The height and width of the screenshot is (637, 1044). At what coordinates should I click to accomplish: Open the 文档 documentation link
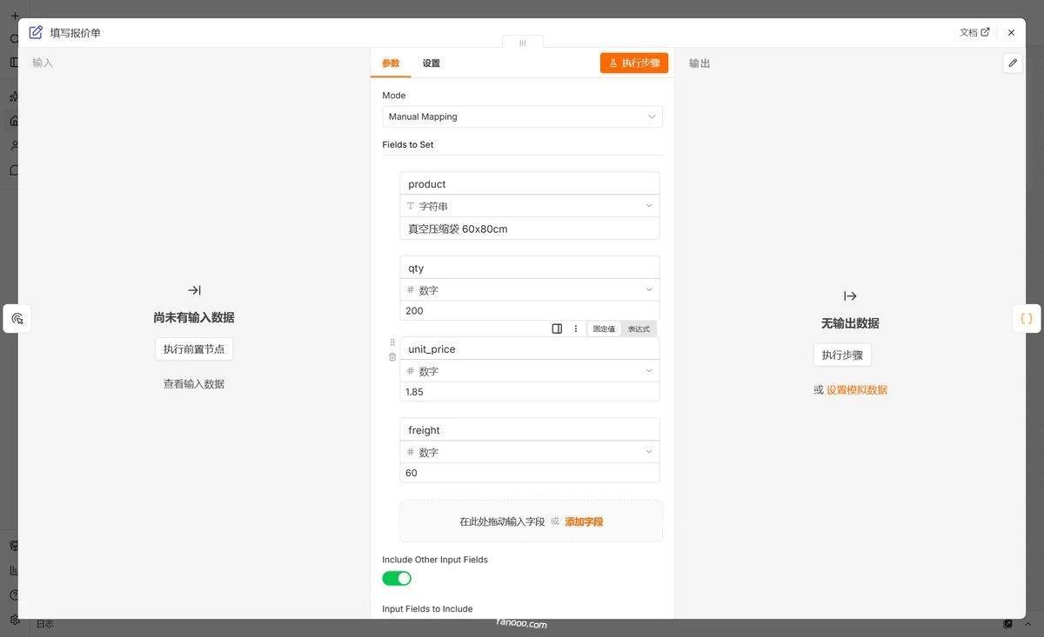pos(974,32)
